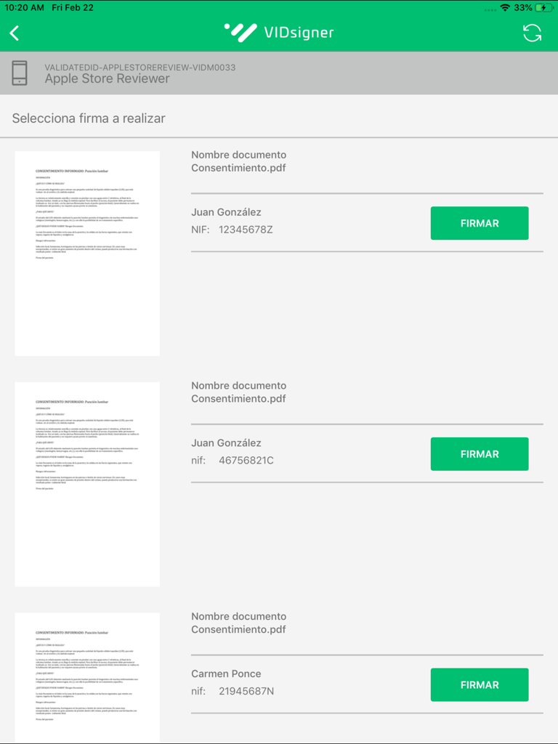
Task: Tap FIRMAR for Carmen Ponce
Action: (x=479, y=684)
